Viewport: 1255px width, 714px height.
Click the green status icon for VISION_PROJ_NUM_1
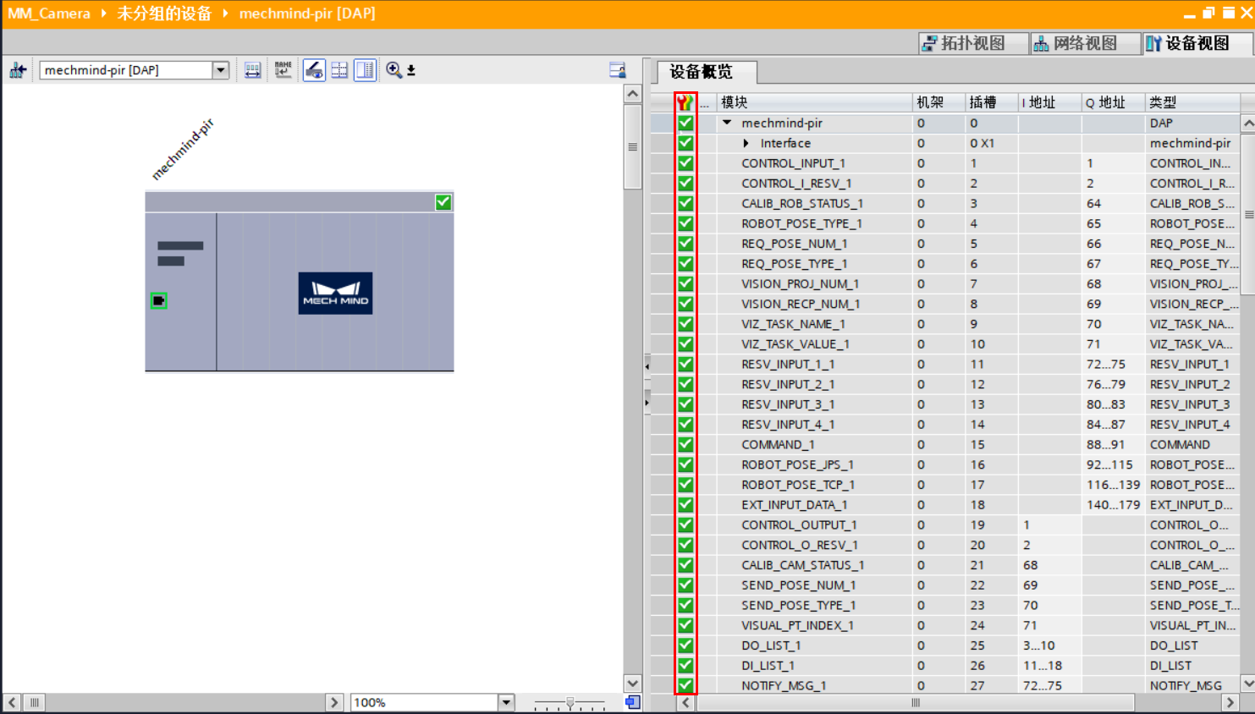[685, 284]
